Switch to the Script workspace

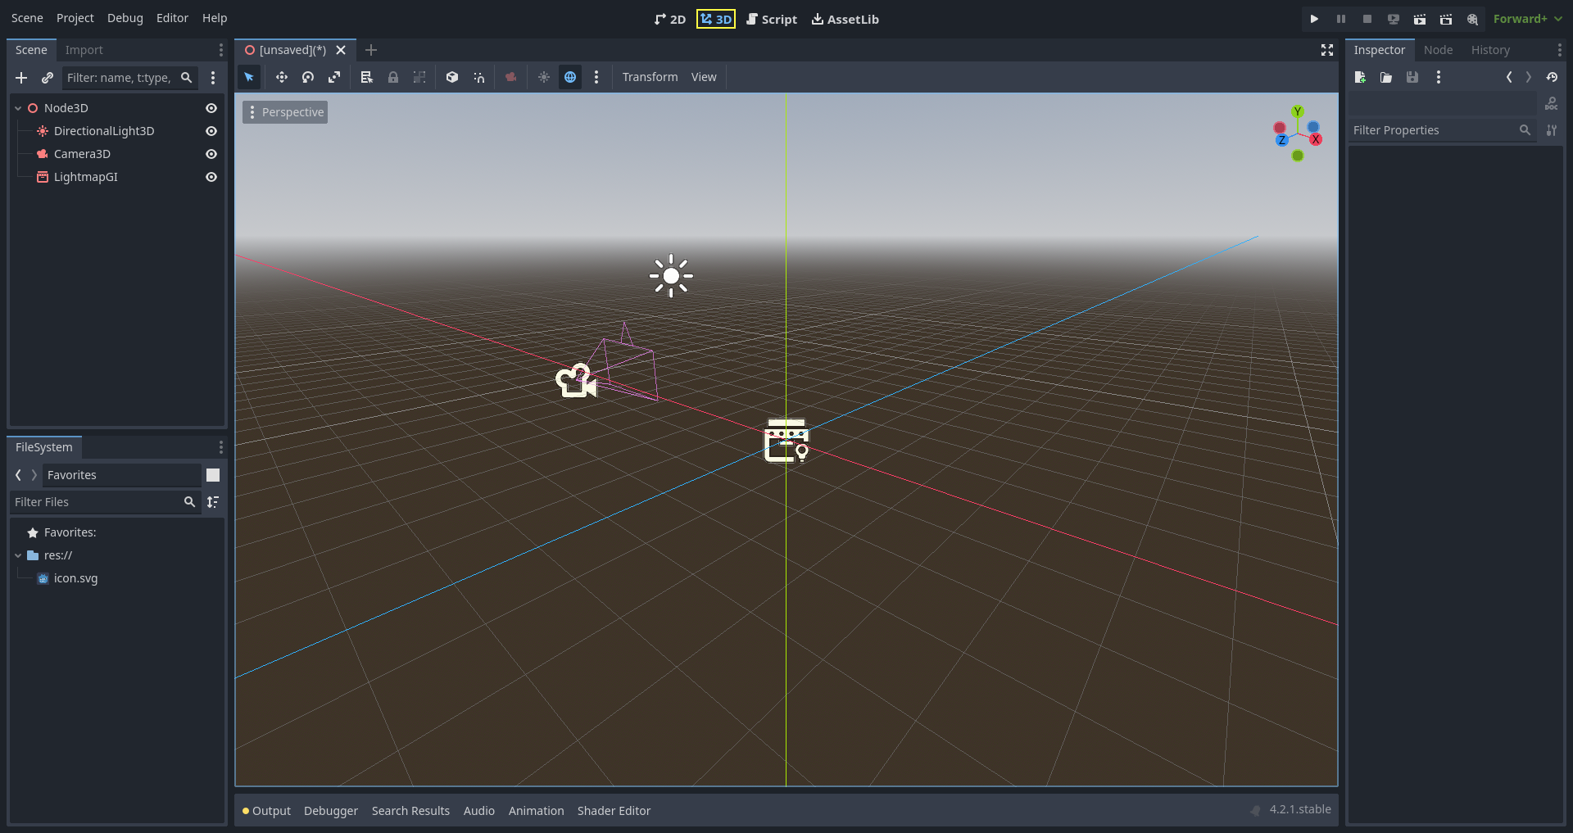(771, 19)
